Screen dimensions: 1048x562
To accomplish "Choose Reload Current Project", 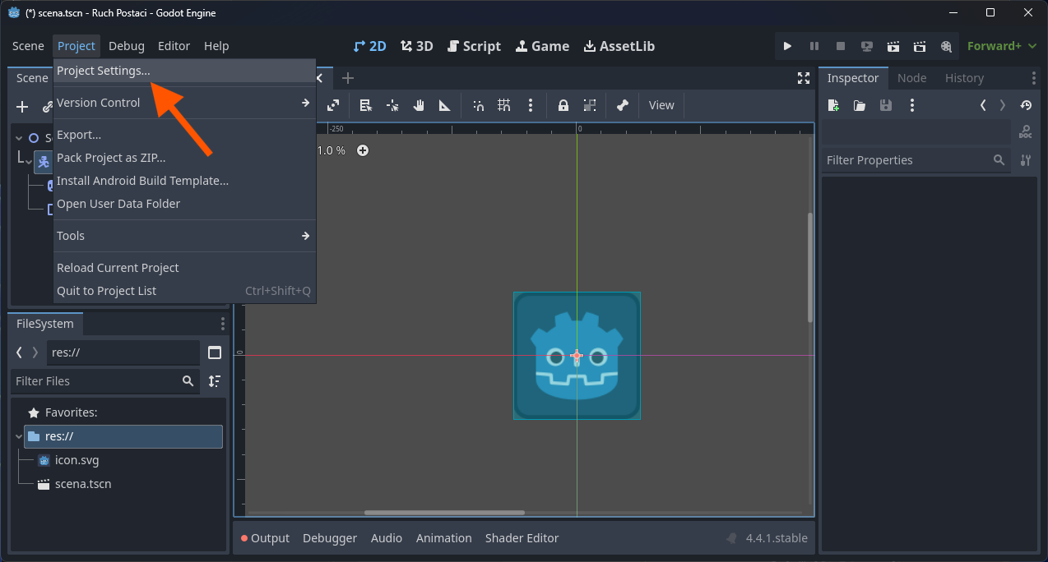I will tap(184, 268).
